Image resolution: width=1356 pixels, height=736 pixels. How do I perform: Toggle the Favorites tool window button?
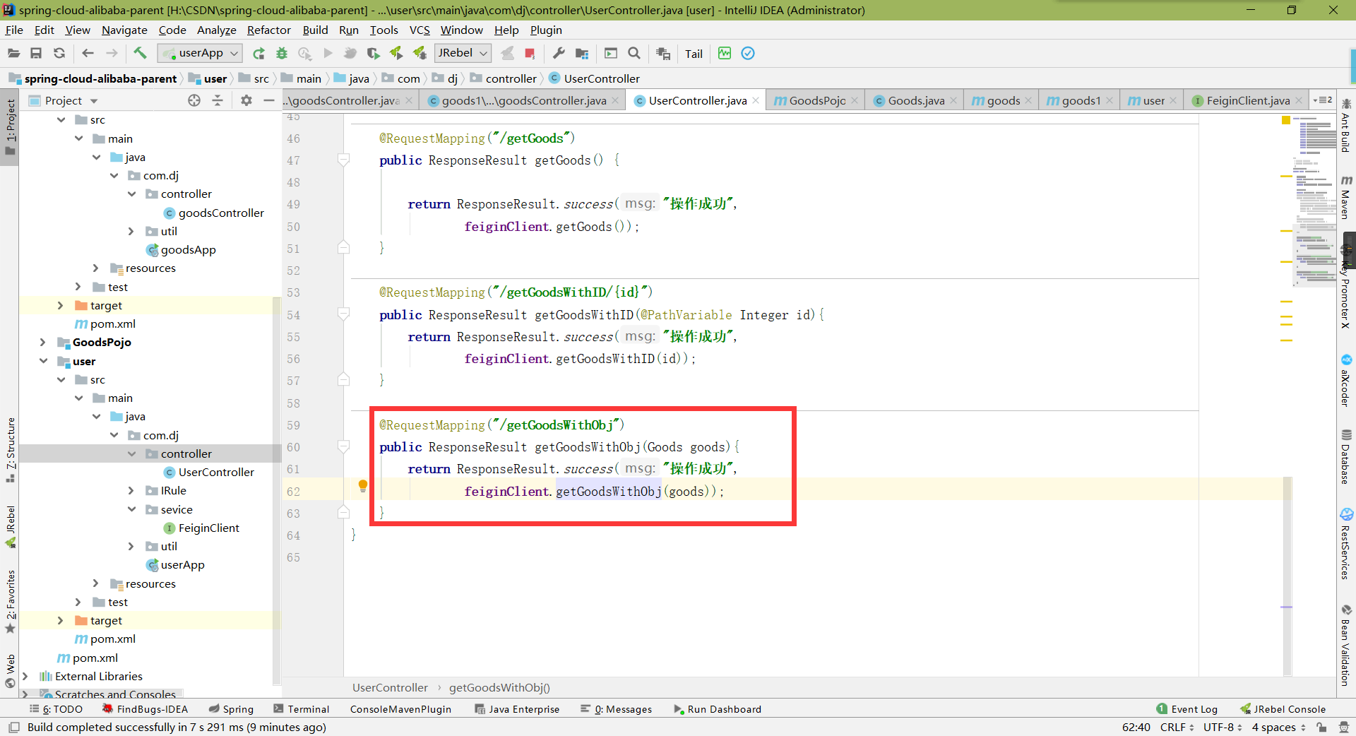(x=10, y=602)
